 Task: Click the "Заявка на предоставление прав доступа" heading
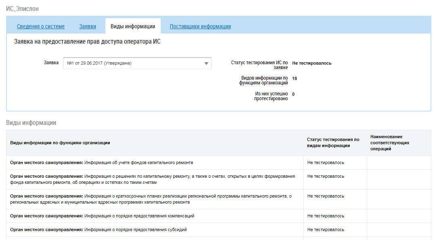pos(87,42)
